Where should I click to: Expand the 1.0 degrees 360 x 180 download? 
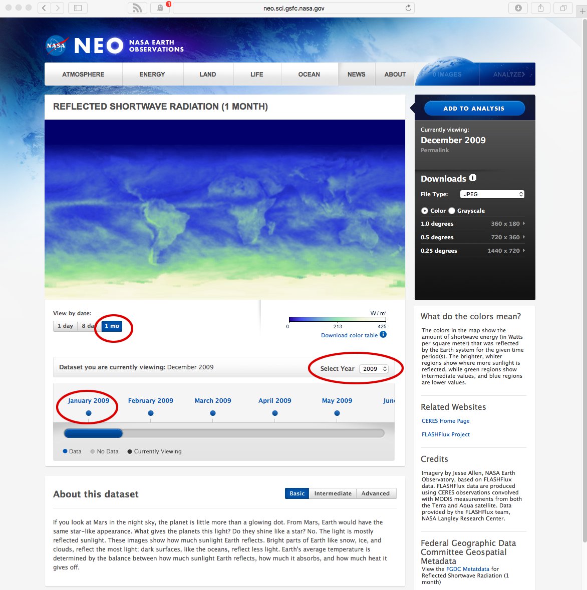(x=472, y=224)
